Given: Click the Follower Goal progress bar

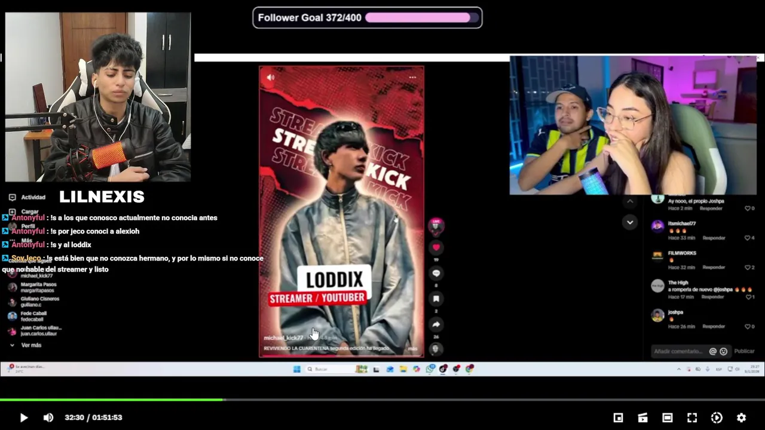Looking at the screenshot, I should click(x=423, y=18).
